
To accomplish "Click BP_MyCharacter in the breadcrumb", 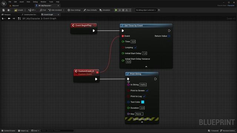I will pos(31,18).
